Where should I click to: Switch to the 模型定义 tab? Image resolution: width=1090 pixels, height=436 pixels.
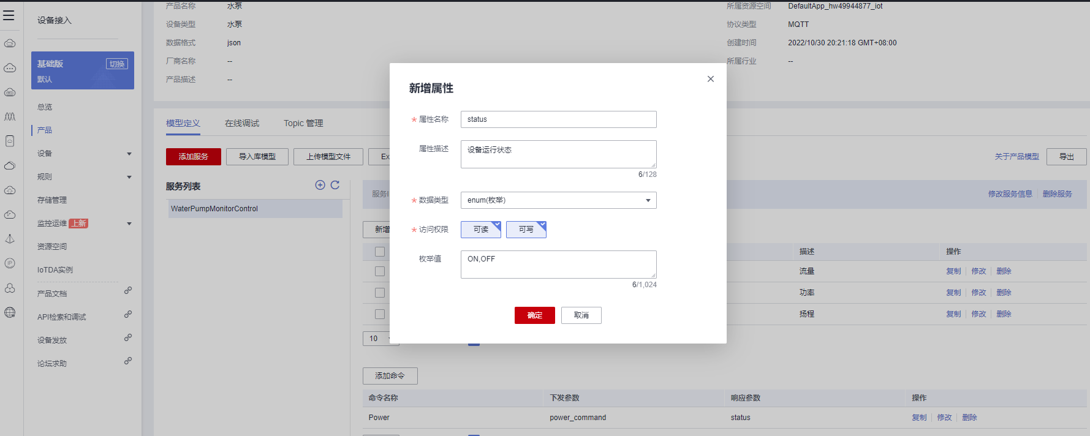(x=183, y=123)
